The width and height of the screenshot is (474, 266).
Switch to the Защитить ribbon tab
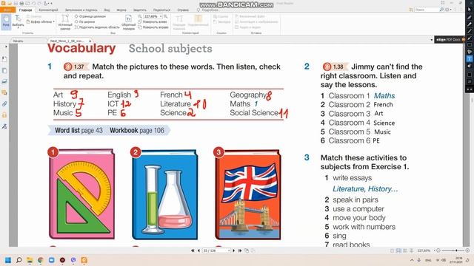coord(140,10)
